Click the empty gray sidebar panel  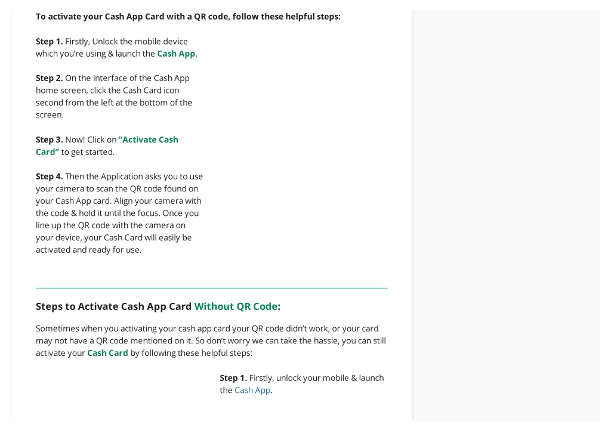point(506,215)
